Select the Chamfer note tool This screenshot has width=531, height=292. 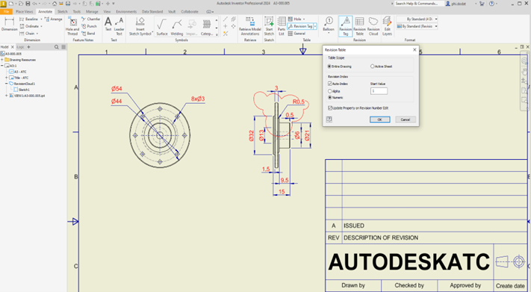(x=91, y=19)
